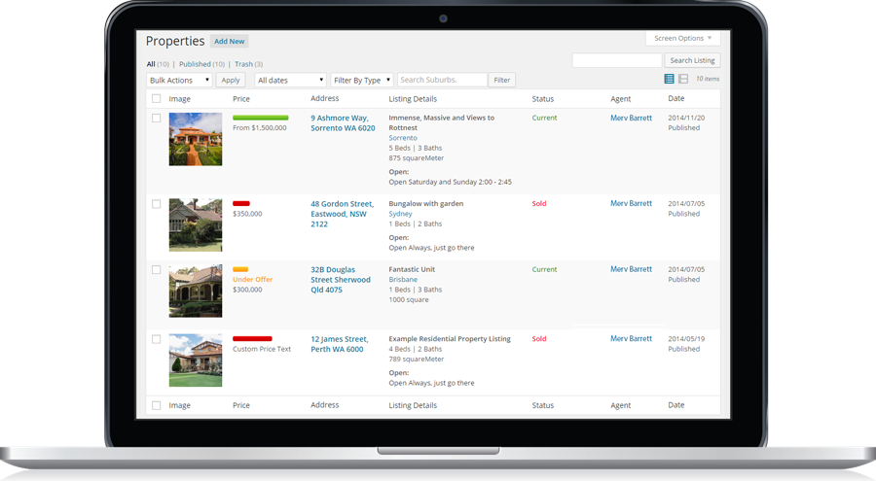Click the Search Listing button
This screenshot has width=876, height=481.
pyautogui.click(x=692, y=60)
